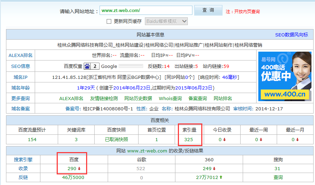
Task: Click the Baidu paw weight icon
Action: tap(87, 66)
